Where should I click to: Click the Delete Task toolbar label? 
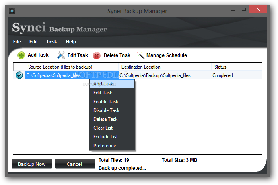[x=117, y=55]
